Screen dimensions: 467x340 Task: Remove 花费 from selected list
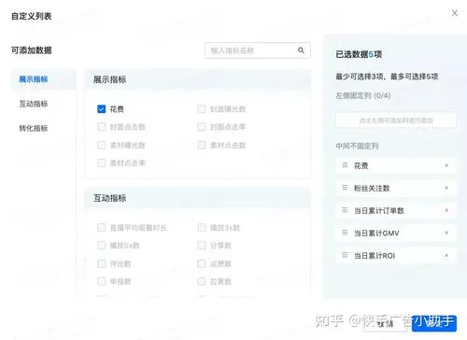446,165
